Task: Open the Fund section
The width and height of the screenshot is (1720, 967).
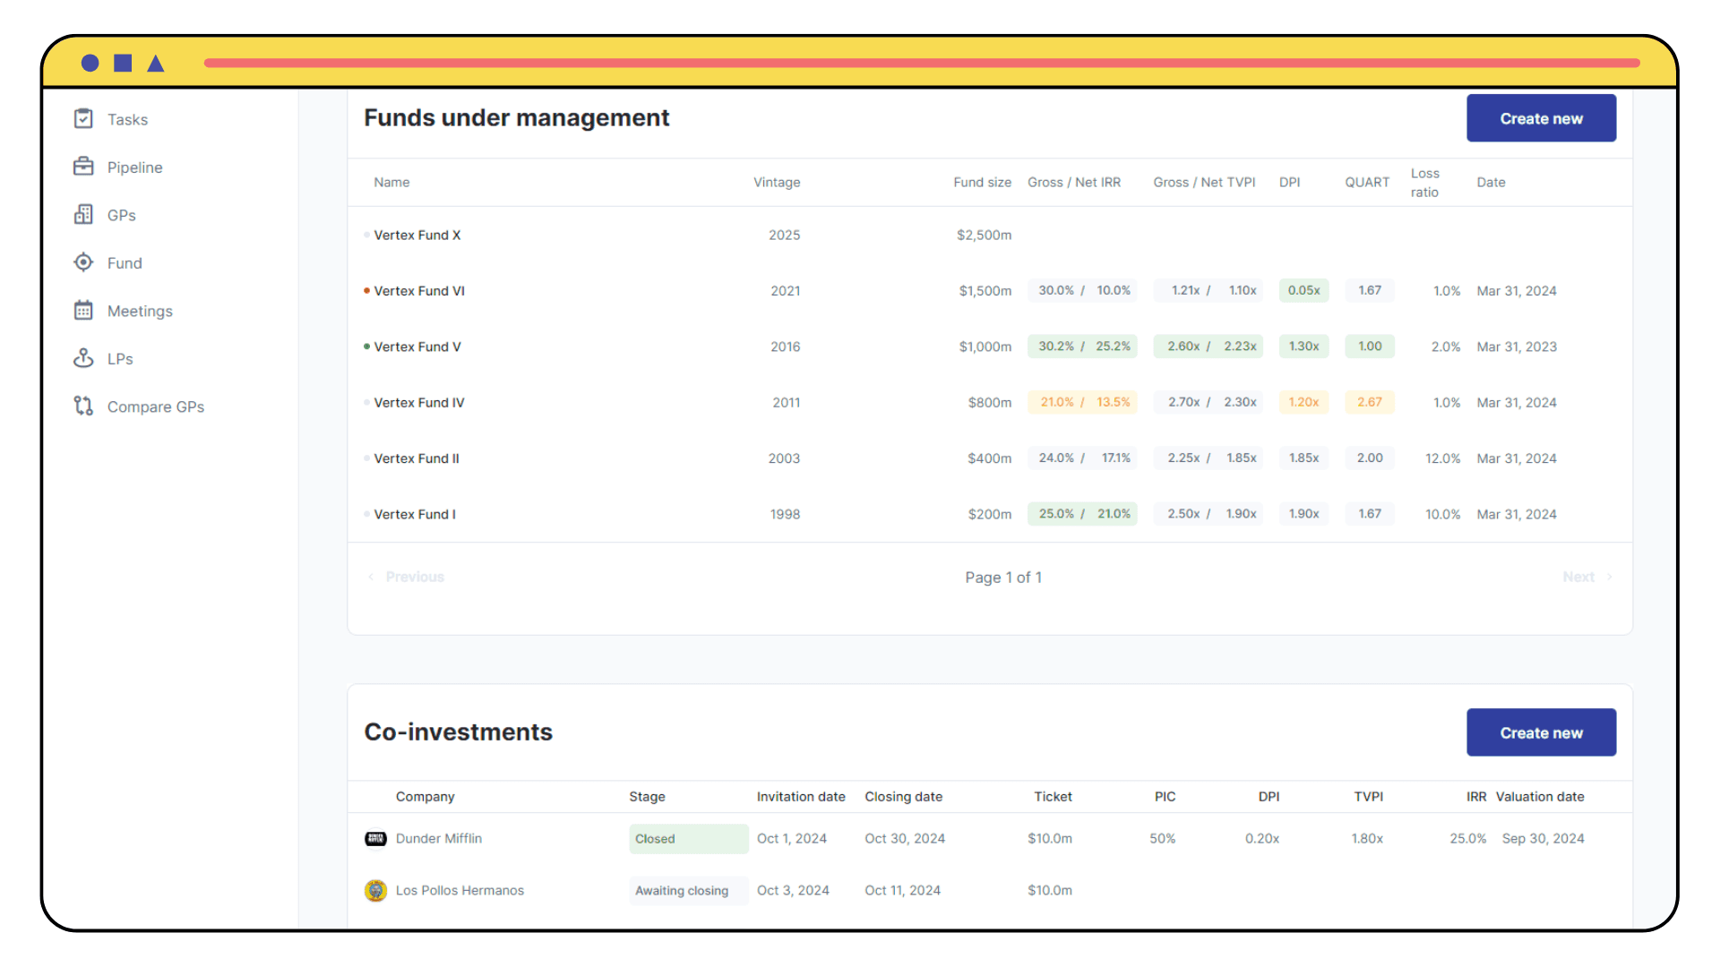Action: (x=125, y=263)
